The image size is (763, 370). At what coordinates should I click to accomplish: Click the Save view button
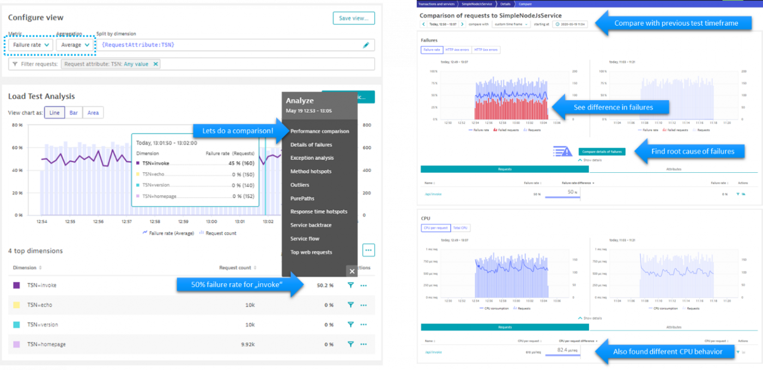pos(353,18)
